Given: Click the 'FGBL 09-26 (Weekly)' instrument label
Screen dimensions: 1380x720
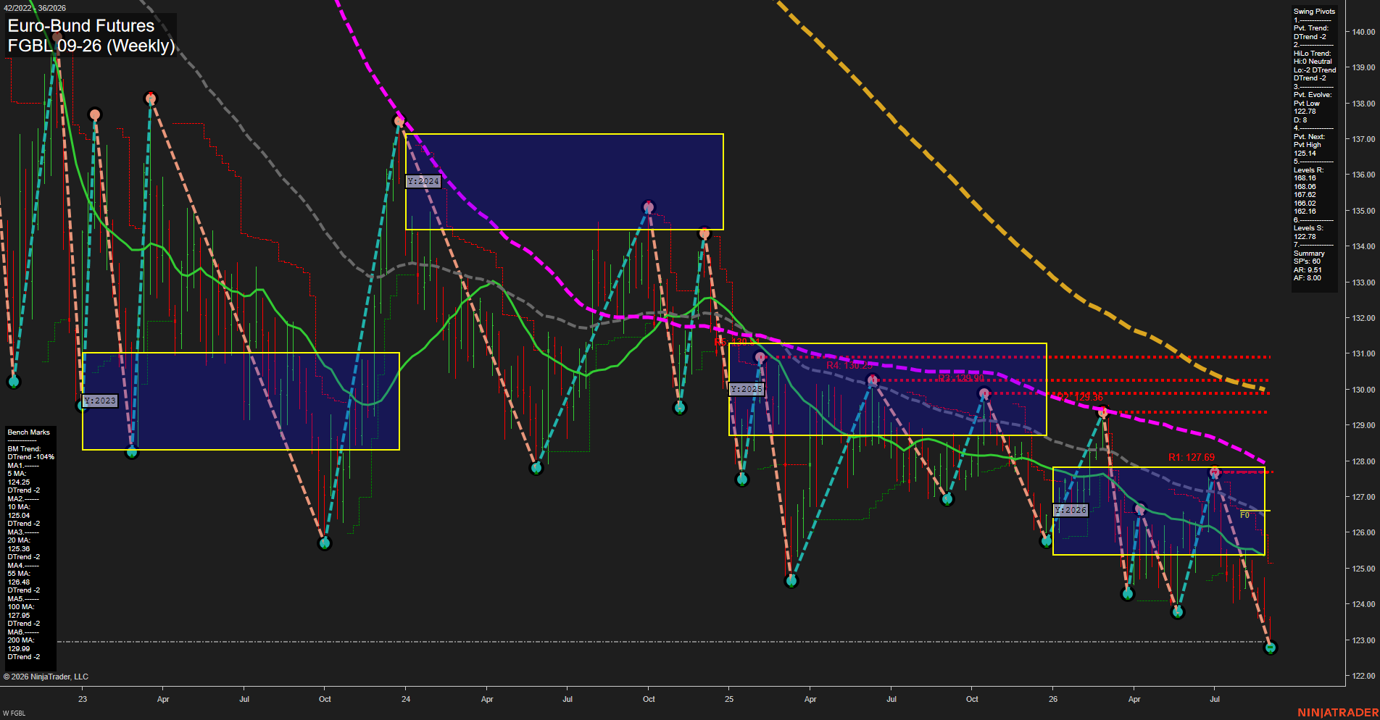Looking at the screenshot, I should click(91, 46).
